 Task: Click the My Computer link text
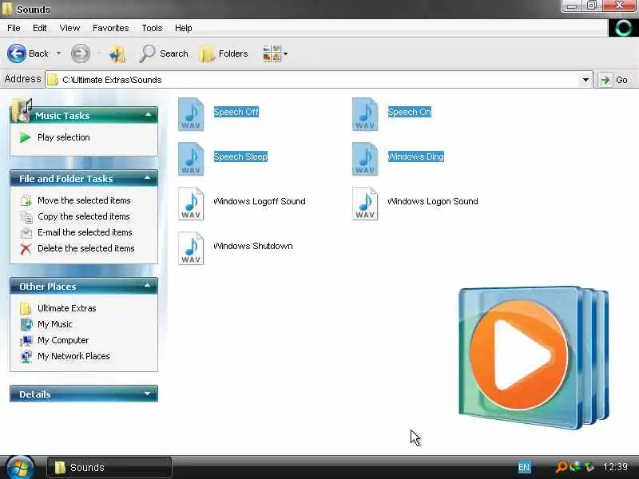(x=63, y=340)
